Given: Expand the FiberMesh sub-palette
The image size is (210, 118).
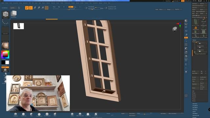Looking at the screenshot, I should pyautogui.click(x=195, y=113).
